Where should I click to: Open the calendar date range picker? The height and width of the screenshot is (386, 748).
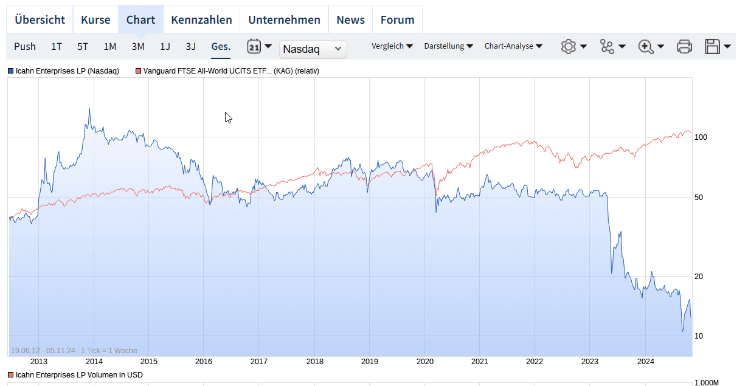coord(254,46)
